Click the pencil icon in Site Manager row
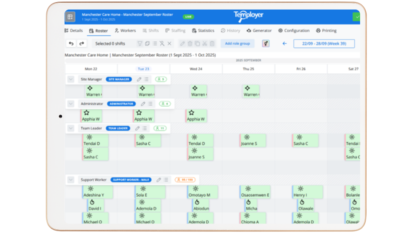Image resolution: width=416 pixels, height=234 pixels. [x=139, y=79]
